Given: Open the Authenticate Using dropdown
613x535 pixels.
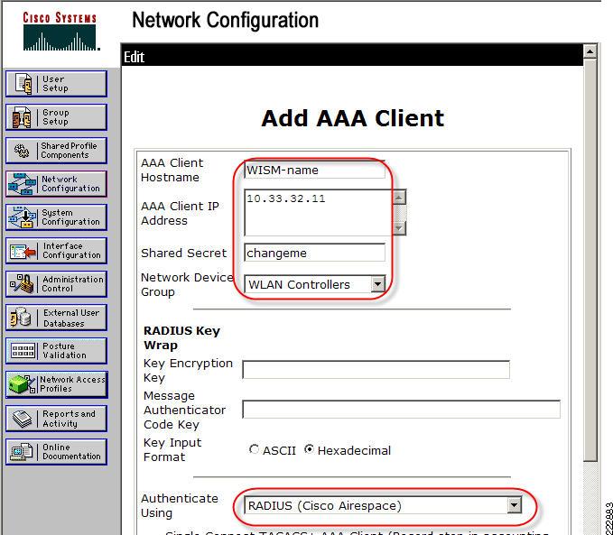Looking at the screenshot, I should click(x=515, y=505).
